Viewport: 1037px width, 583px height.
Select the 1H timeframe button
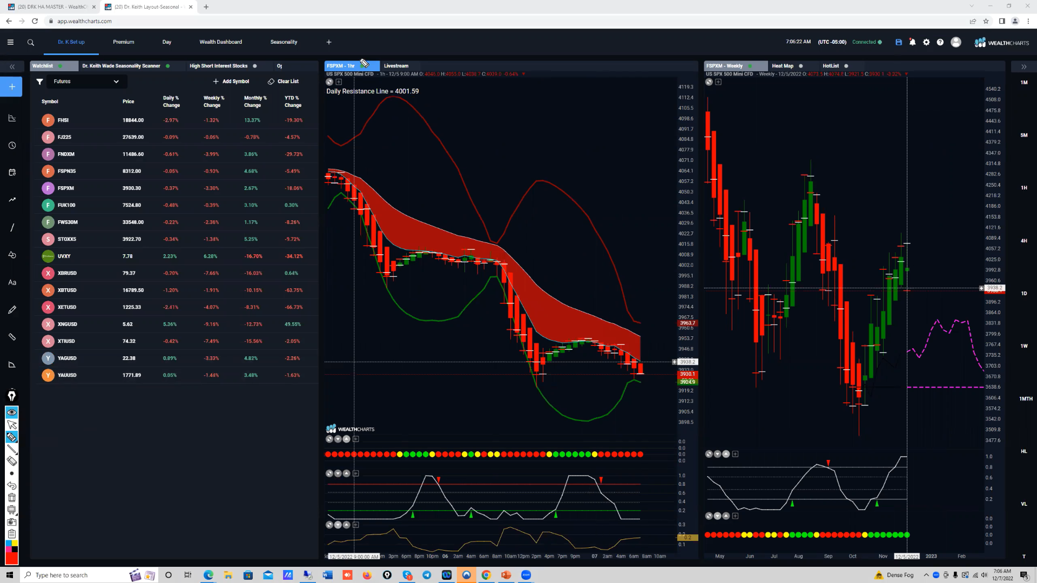(1024, 188)
